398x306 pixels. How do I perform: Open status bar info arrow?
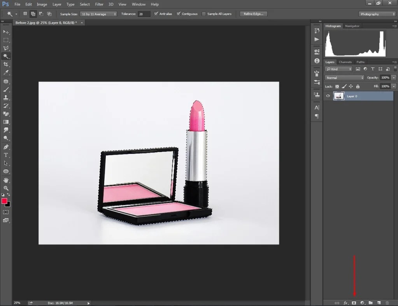click(88, 303)
